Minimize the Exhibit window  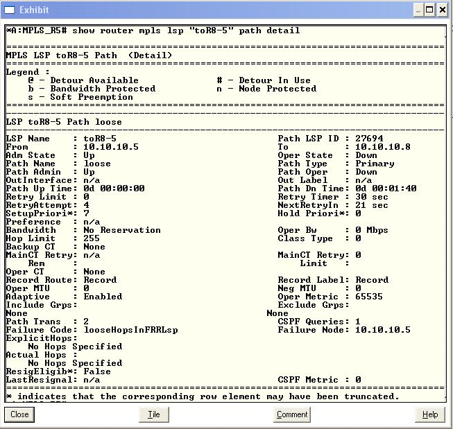point(418,10)
